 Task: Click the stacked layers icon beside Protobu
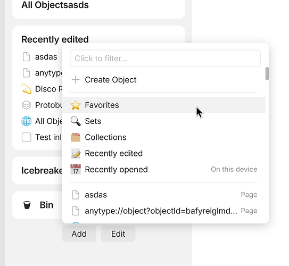pos(27,105)
